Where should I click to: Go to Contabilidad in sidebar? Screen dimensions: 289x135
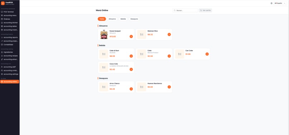10,45
